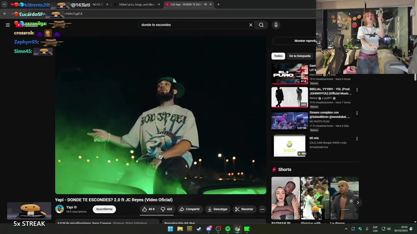417x234 pixels.
Task: Go back with browser back arrow
Action: click(x=5, y=14)
